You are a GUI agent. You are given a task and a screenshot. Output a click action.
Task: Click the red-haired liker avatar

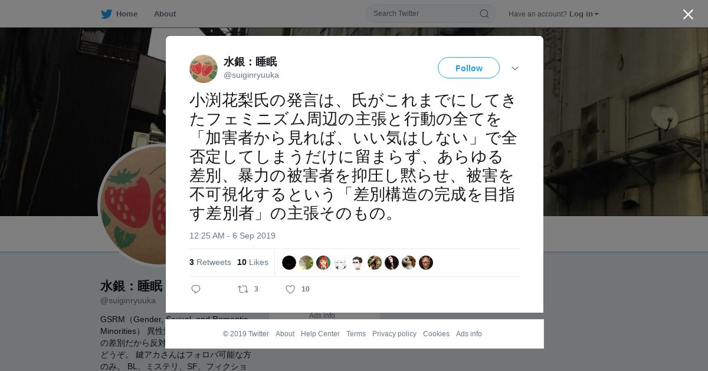point(323,263)
